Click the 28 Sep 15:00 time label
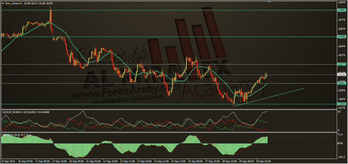Viewport: 348px width, 164px height. [229, 161]
